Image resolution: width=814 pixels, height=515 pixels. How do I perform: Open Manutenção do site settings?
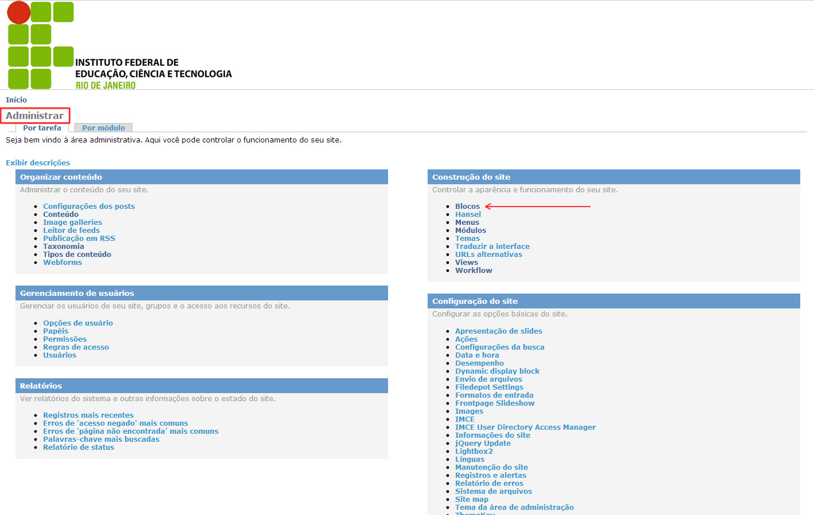491,468
